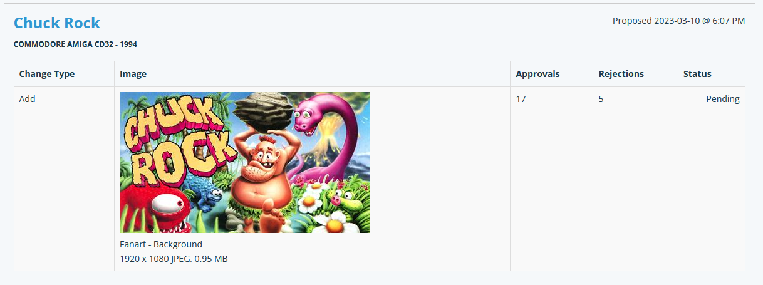Select the approvals count of 17
The height and width of the screenshot is (285, 763).
click(521, 99)
